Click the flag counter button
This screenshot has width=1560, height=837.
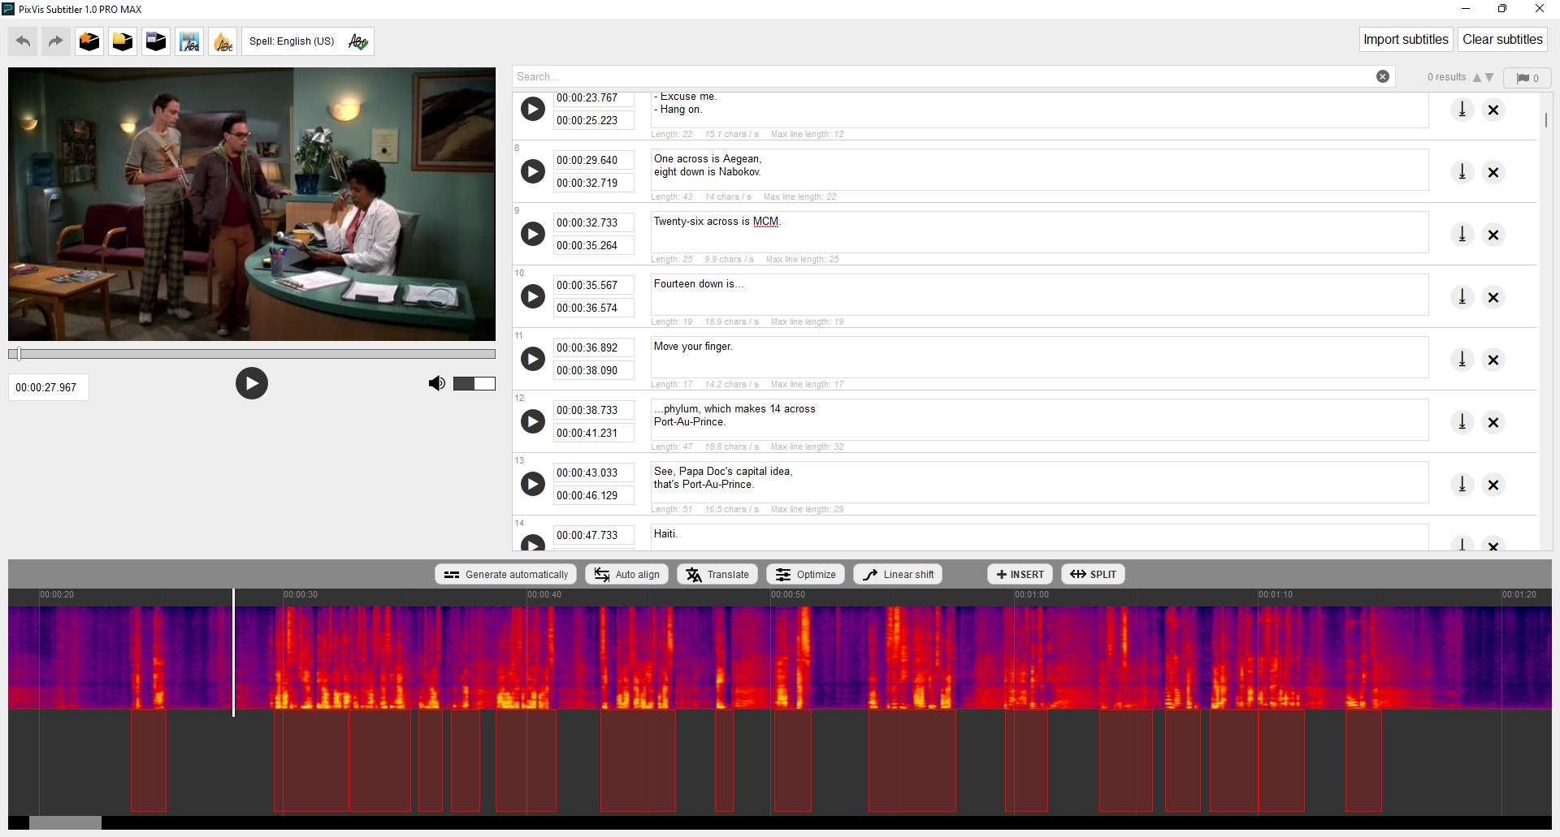pyautogui.click(x=1527, y=78)
